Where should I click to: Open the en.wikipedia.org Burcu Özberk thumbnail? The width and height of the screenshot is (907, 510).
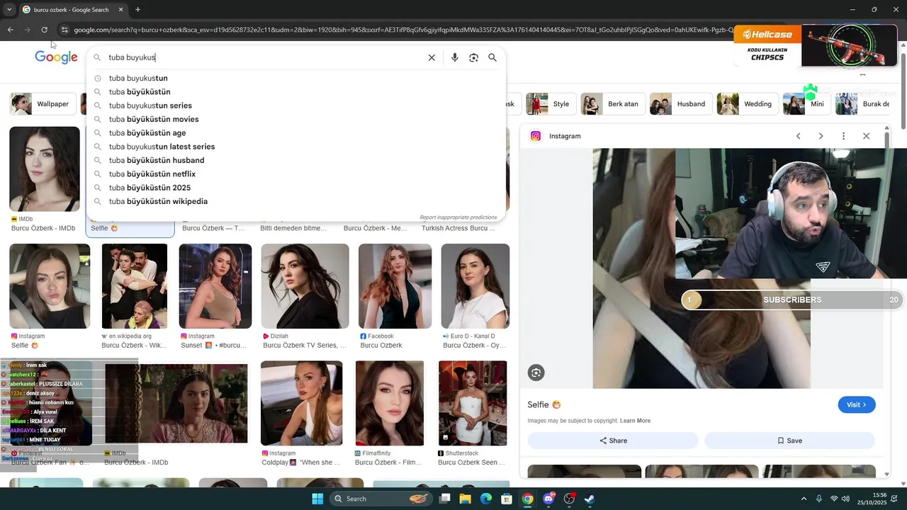[135, 286]
